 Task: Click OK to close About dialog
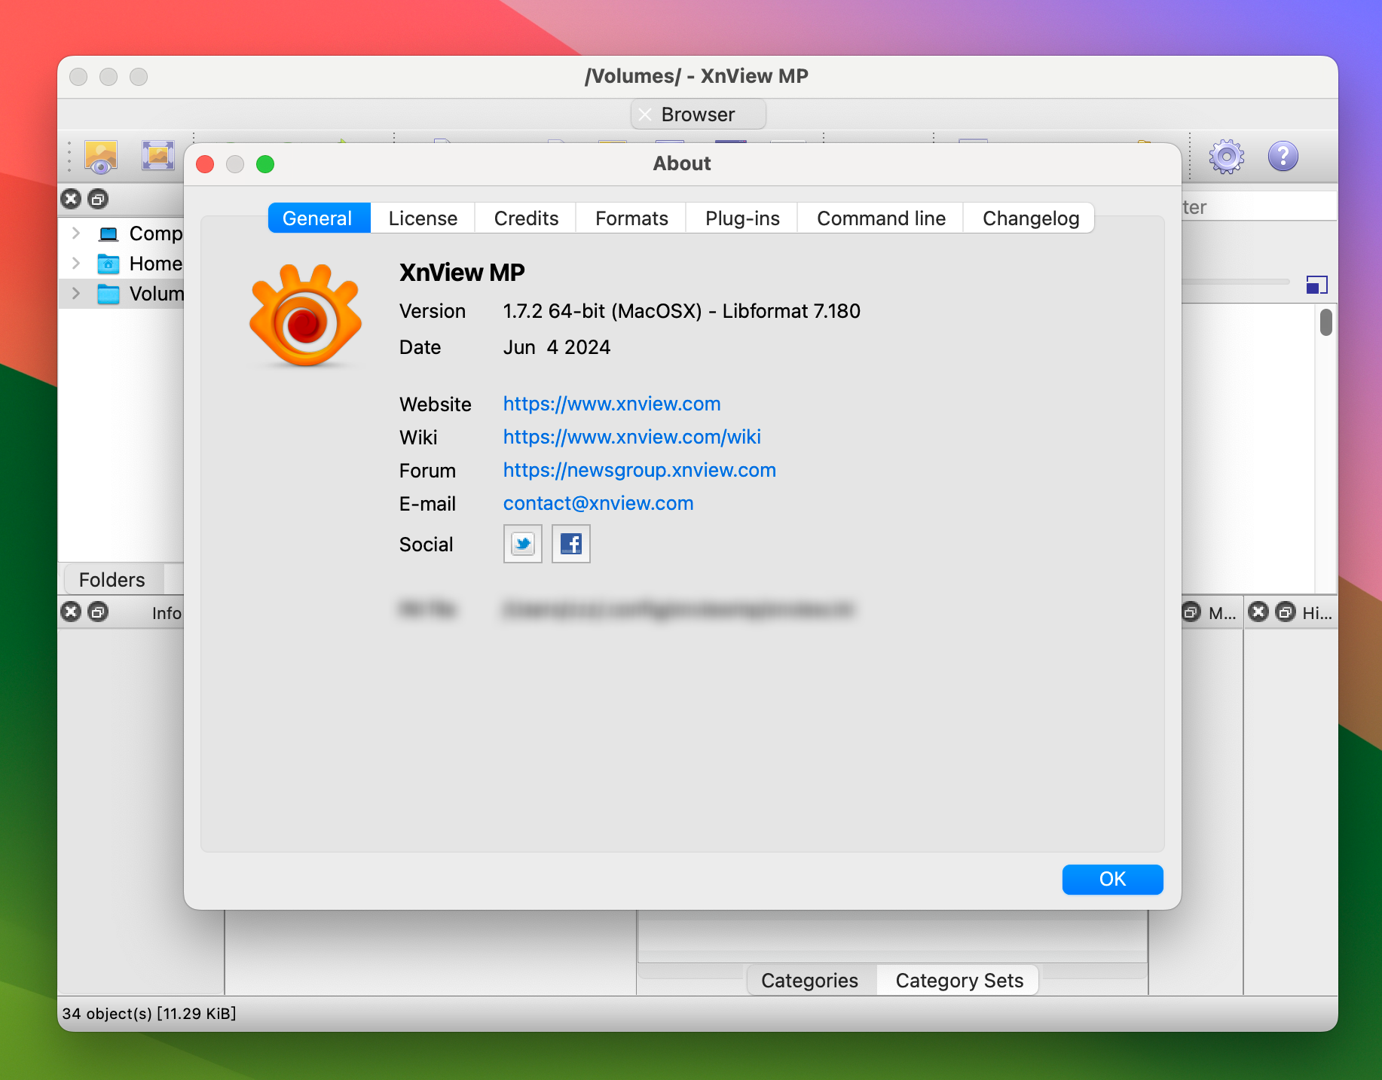(x=1112, y=879)
